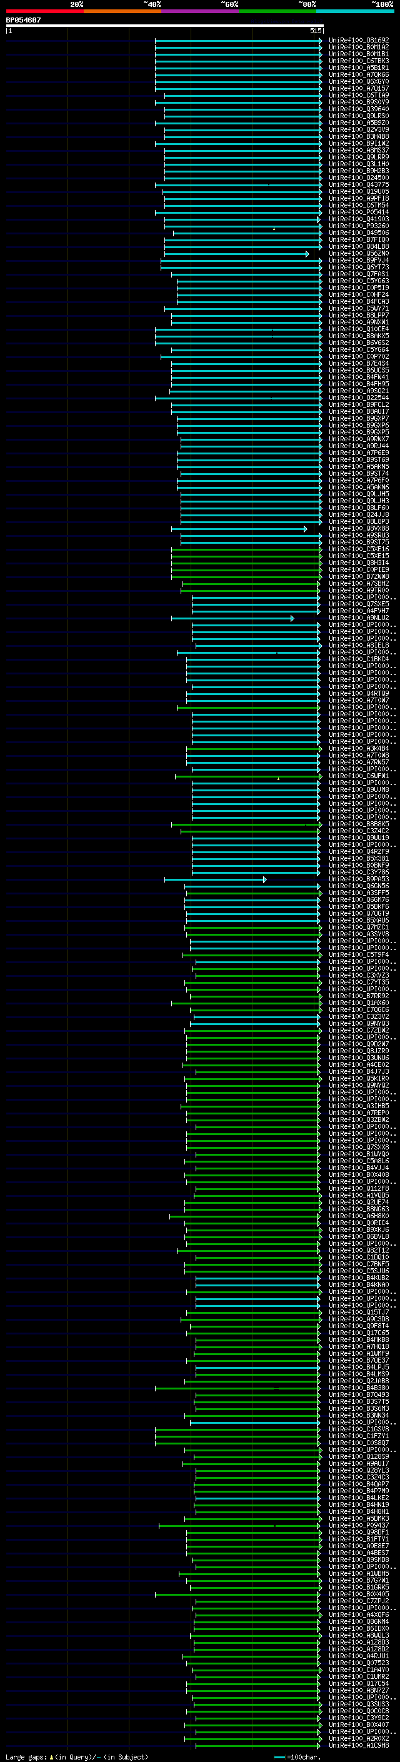
Task: Select the UniRef100_A9NLU2 label
Action: click(358, 618)
